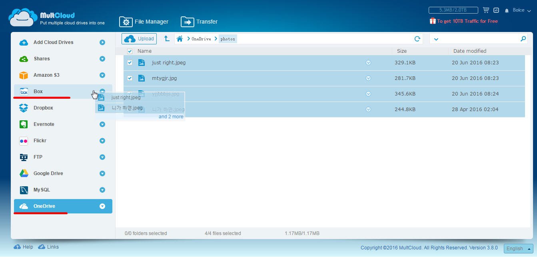Open the Help link
This screenshot has height=257, width=537.
24,247
